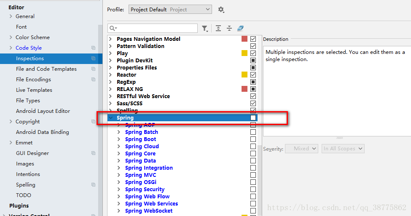Enable Spring Boot inspections checkbox
The image size is (411, 216).
(x=253, y=139)
